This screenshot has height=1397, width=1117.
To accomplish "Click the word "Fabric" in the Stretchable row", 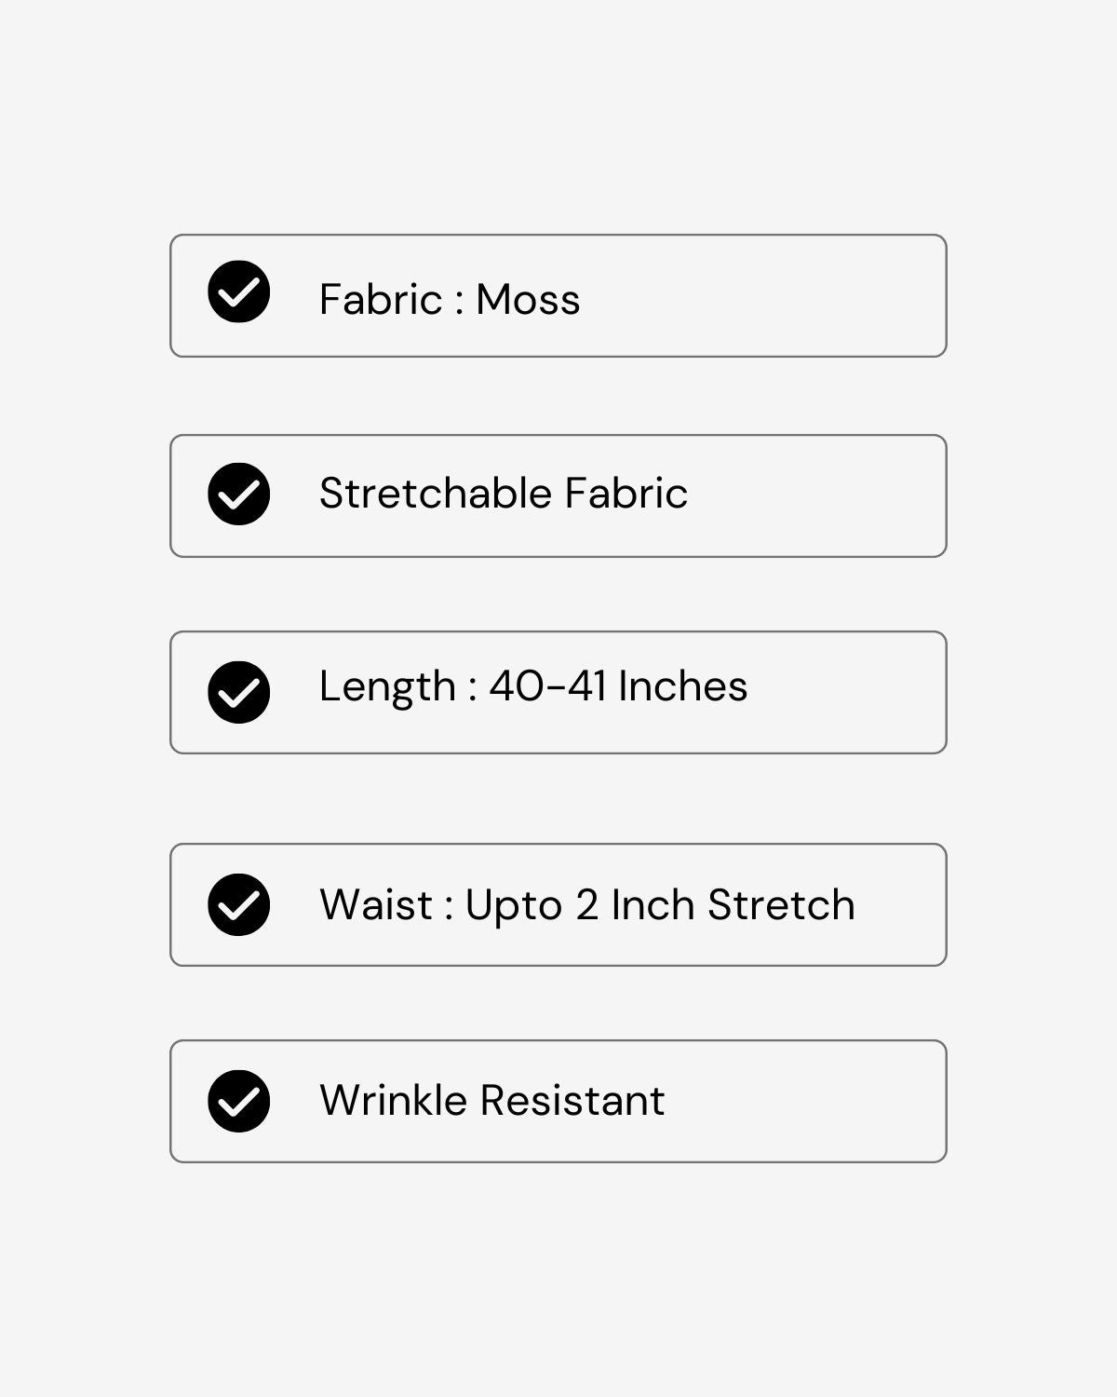I will pyautogui.click(x=626, y=493).
